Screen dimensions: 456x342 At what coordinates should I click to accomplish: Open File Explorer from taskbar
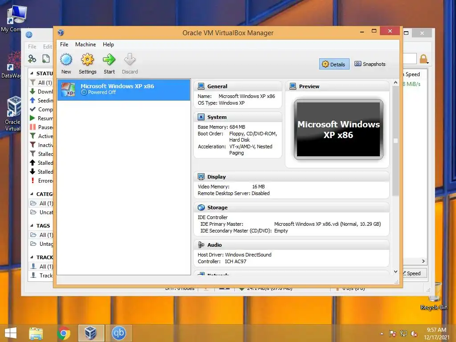point(36,333)
